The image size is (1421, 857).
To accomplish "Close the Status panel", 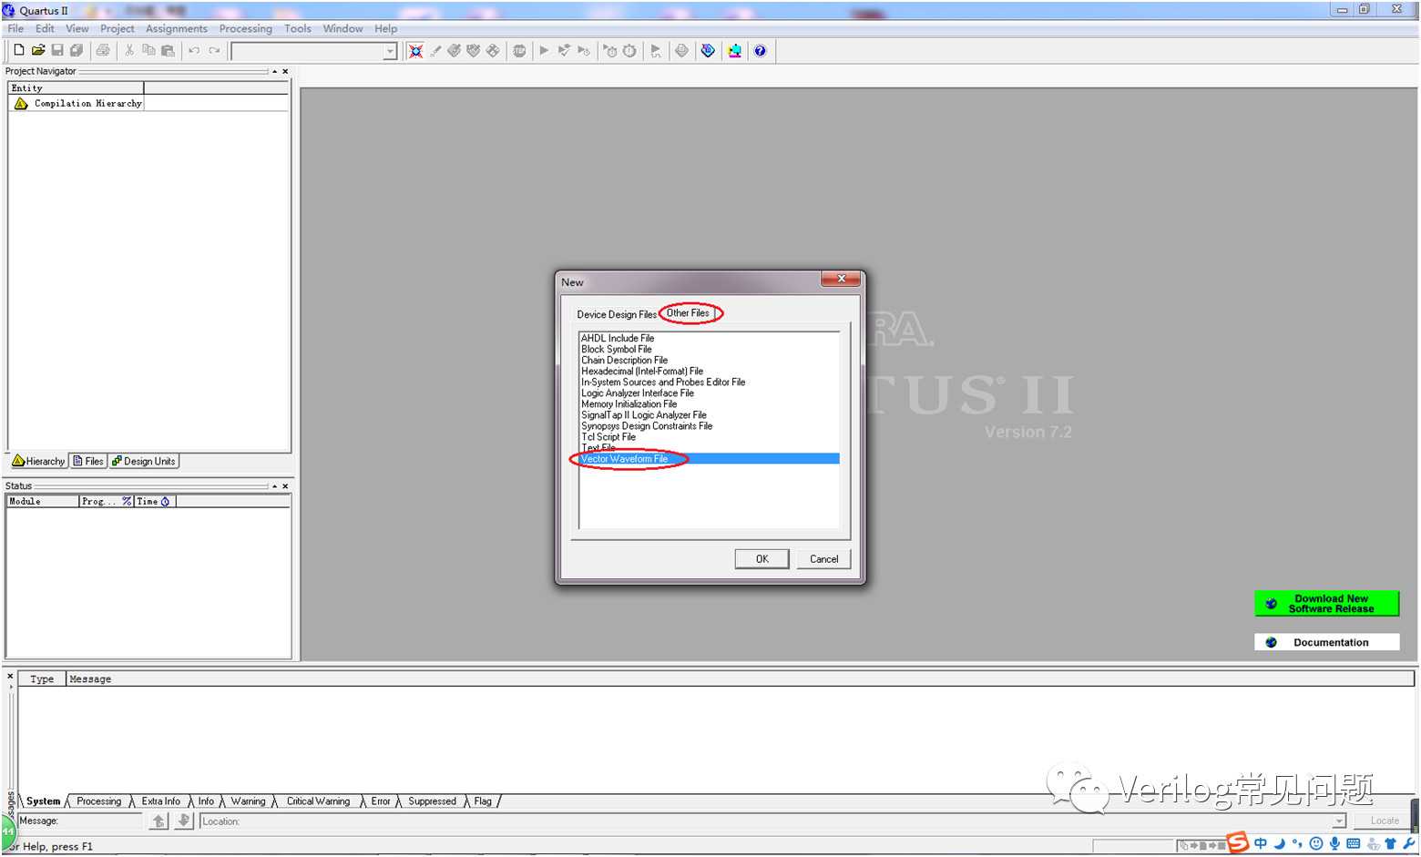I will click(x=285, y=486).
